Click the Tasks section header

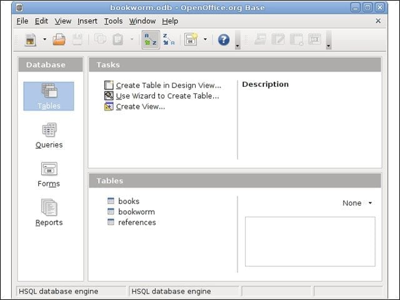coord(235,64)
